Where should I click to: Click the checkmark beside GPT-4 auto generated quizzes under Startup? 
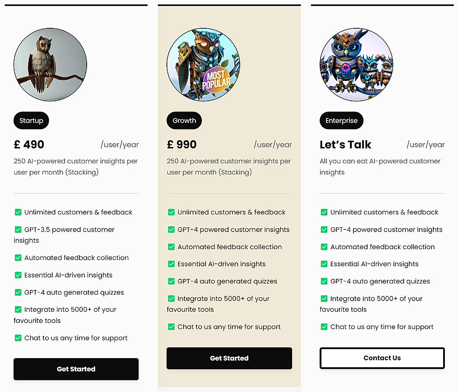pyautogui.click(x=18, y=292)
